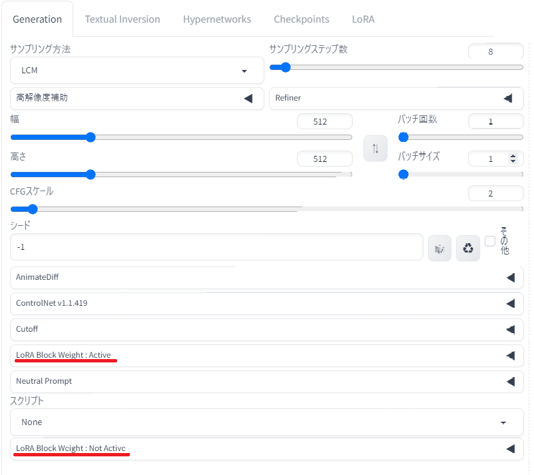Open the スクリプト None dropdown
Viewport: 534px width, 475px height.
click(266, 422)
